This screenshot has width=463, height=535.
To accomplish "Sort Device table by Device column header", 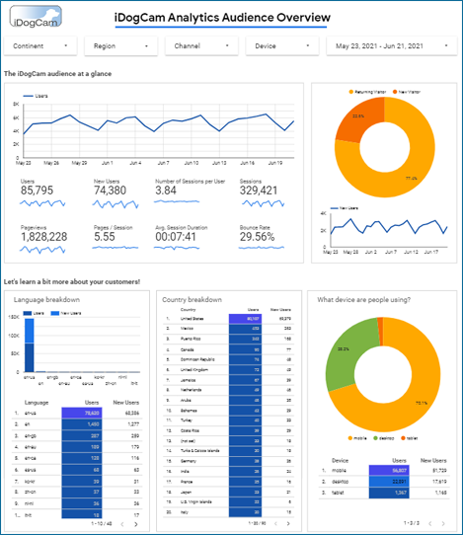I will pyautogui.click(x=341, y=461).
